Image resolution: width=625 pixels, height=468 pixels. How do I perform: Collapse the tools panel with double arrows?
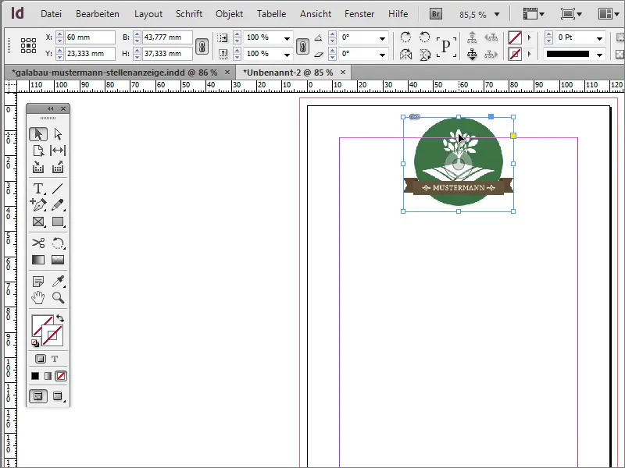click(50, 108)
